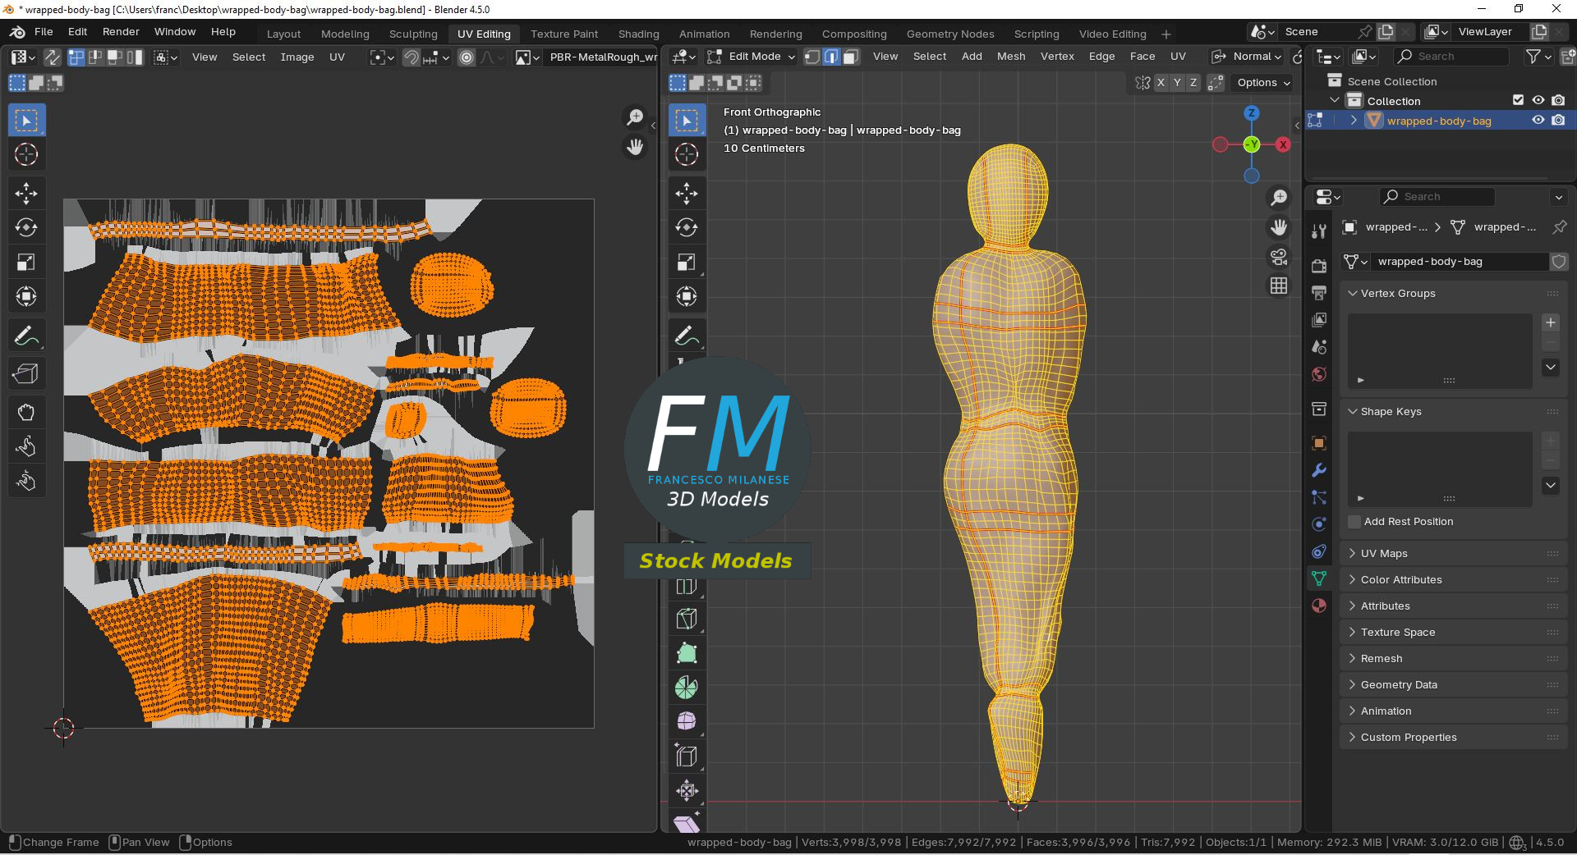The image size is (1577, 855).
Task: Open Normal transform orientation dropdown
Action: tap(1248, 57)
